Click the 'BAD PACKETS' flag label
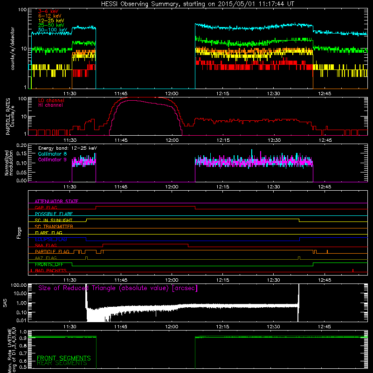Screen dimensions: 373x373 [51, 270]
